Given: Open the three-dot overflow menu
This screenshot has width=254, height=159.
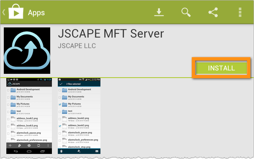Looking at the screenshot, I should (240, 12).
